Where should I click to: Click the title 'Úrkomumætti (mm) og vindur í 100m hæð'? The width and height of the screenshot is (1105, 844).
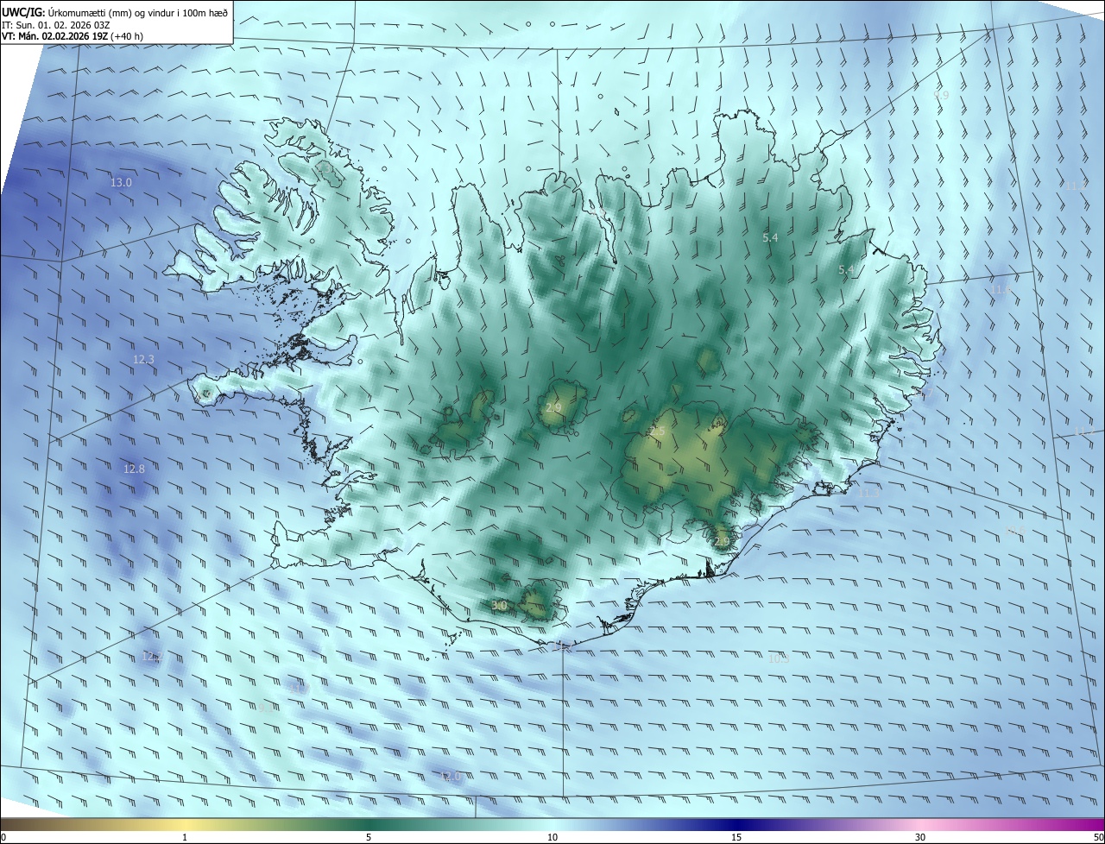point(138,12)
